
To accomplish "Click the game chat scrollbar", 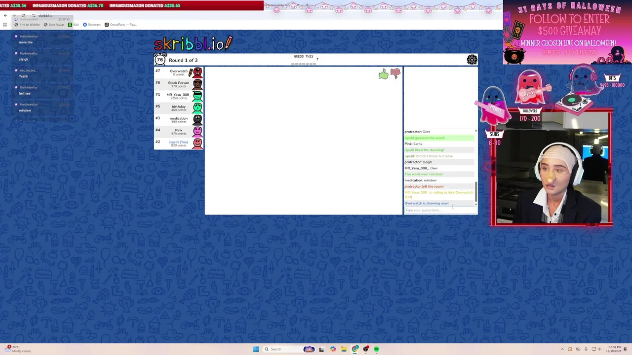I will 476,191.
